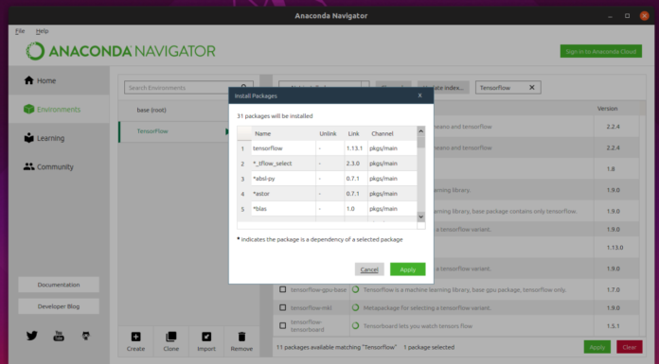Click the green Apply button at the bottom right

597,347
